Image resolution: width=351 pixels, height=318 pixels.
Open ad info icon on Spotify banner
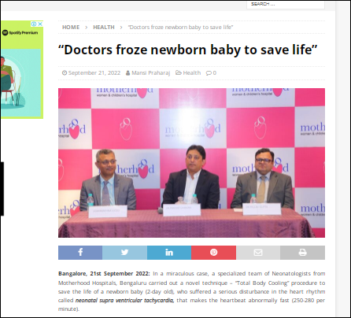[x=34, y=24]
